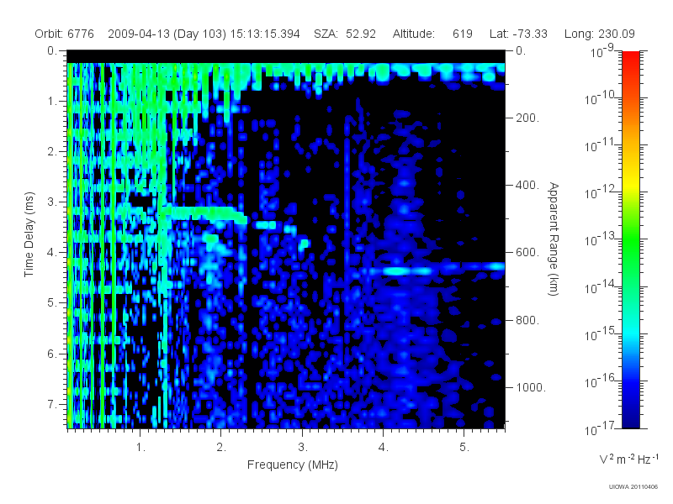Image resolution: width=673 pixels, height=504 pixels.
Task: Click the units label 'V² m⁻² Hz⁻¹'
Action: click(x=628, y=459)
